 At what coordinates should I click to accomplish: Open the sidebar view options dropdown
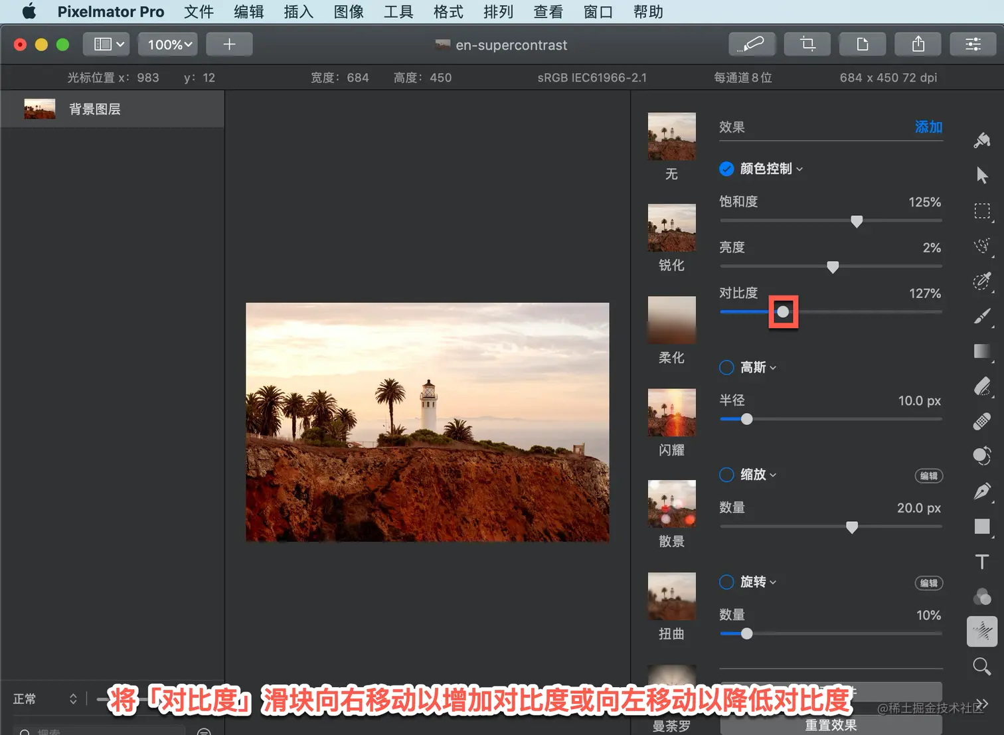[107, 44]
